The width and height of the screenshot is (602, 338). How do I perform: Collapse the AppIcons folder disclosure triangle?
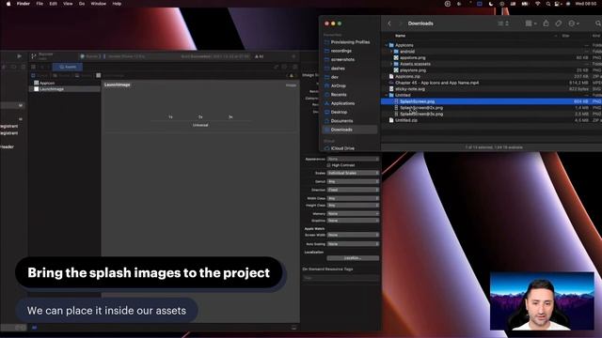coord(387,45)
